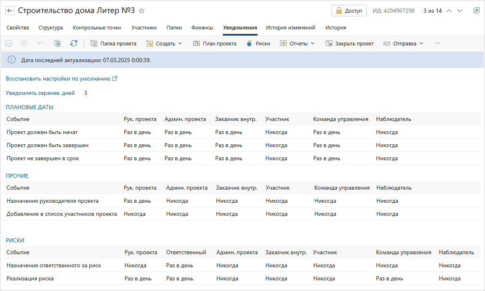Switch to Структура tab
Image resolution: width=485 pixels, height=291 pixels.
coord(51,27)
